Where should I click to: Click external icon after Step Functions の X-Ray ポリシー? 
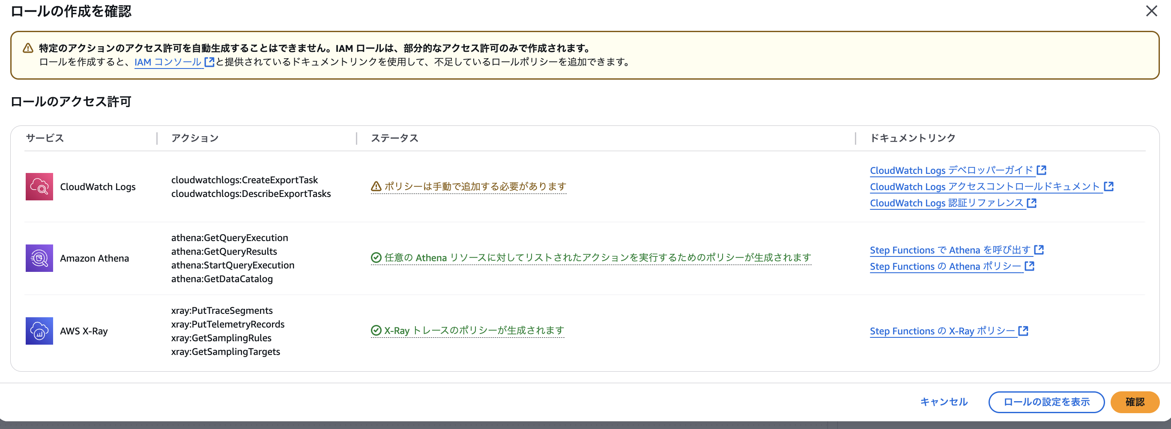[1023, 331]
